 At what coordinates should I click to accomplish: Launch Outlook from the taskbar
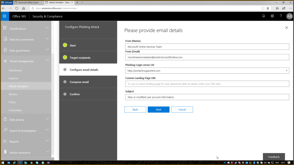9,163
